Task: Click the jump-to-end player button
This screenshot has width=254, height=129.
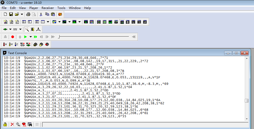Action: point(134,37)
